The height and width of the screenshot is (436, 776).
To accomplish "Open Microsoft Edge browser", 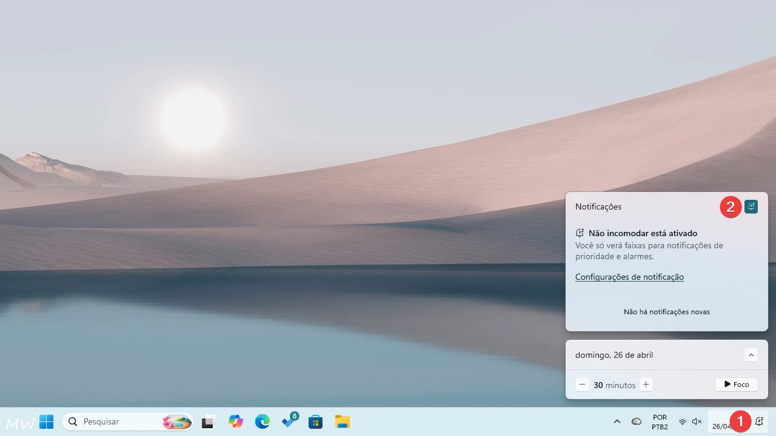I will click(x=262, y=421).
